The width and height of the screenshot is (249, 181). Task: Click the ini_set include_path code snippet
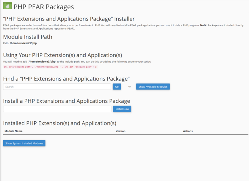coord(51,67)
